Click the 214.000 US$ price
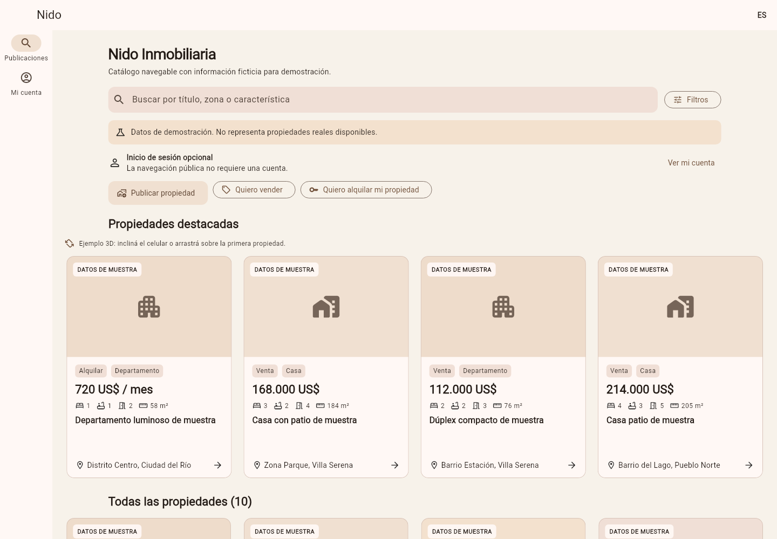The height and width of the screenshot is (539, 777). [x=640, y=389]
